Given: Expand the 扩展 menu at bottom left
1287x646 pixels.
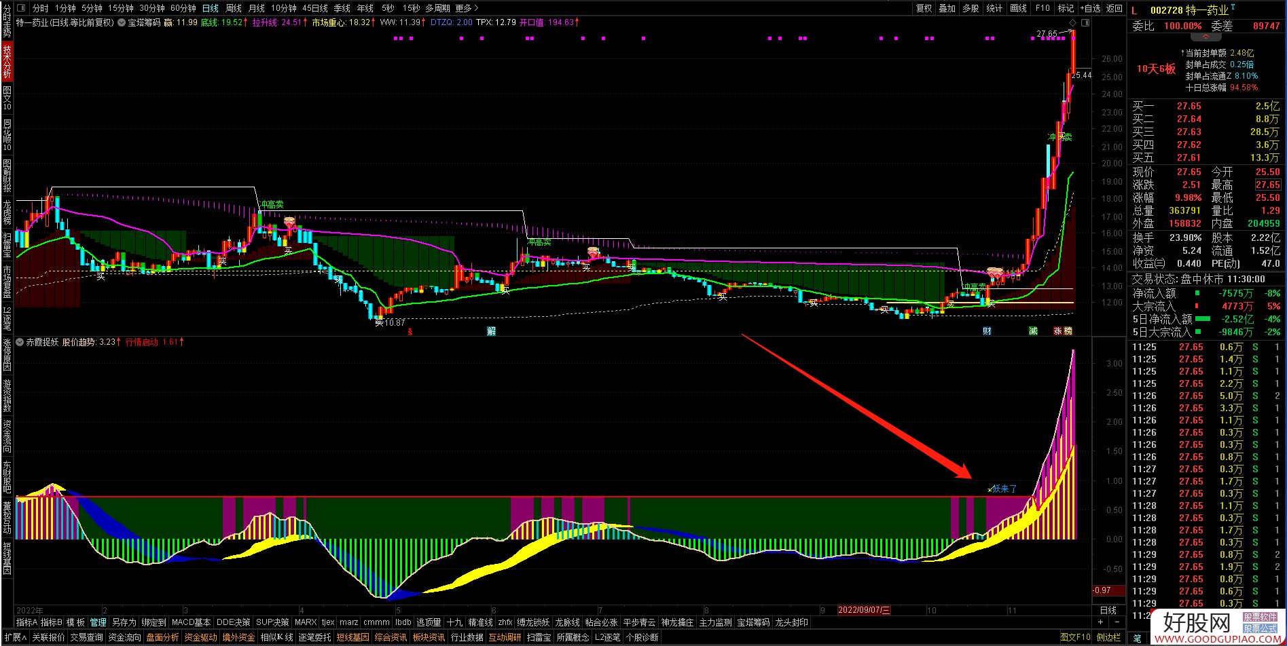Looking at the screenshot, I should pyautogui.click(x=14, y=637).
